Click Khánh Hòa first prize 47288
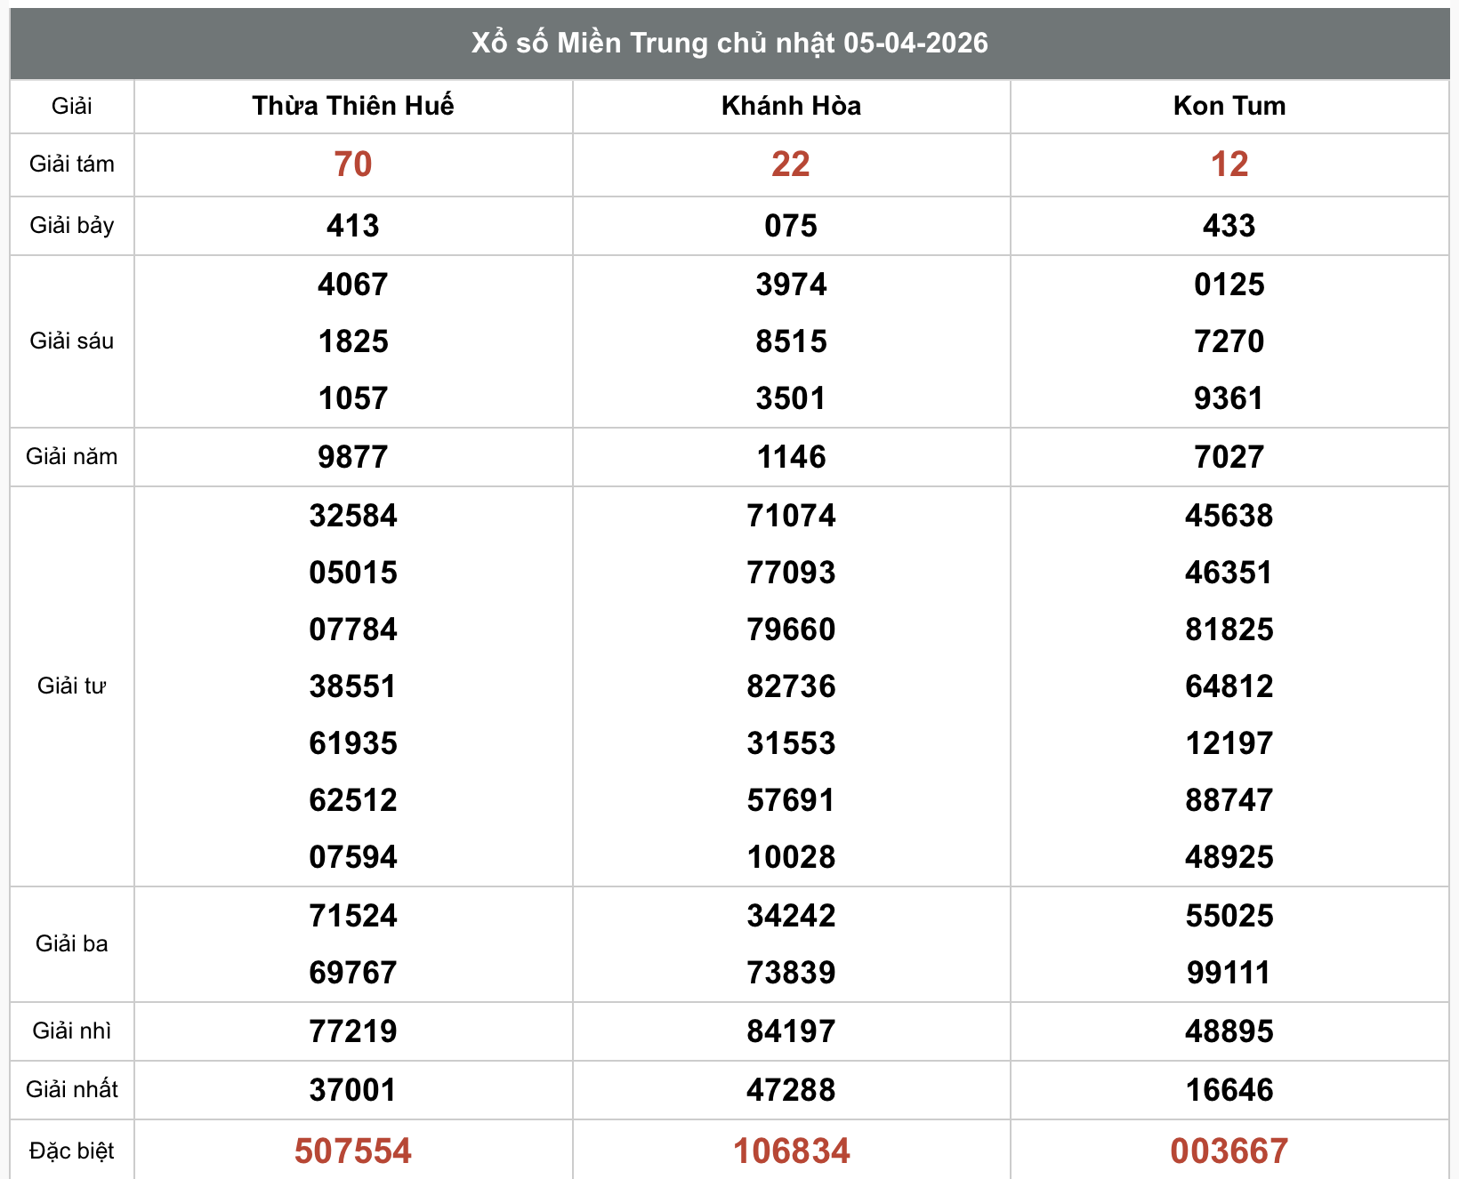 [791, 1089]
